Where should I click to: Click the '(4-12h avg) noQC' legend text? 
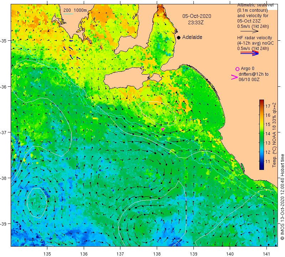coord(255,43)
